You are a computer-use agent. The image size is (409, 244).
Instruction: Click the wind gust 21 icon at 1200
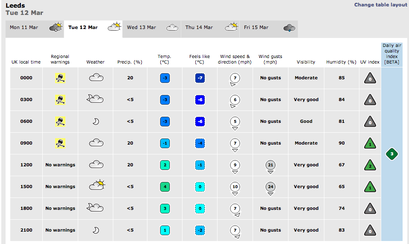point(271,167)
